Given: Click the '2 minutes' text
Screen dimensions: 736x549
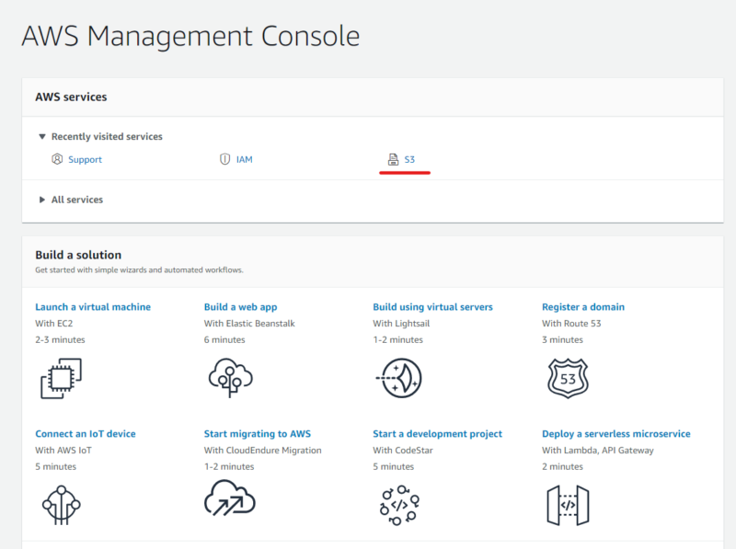Looking at the screenshot, I should 562,466.
